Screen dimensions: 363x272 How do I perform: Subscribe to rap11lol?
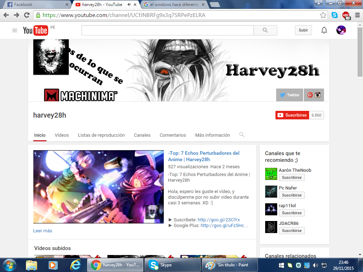292,213
